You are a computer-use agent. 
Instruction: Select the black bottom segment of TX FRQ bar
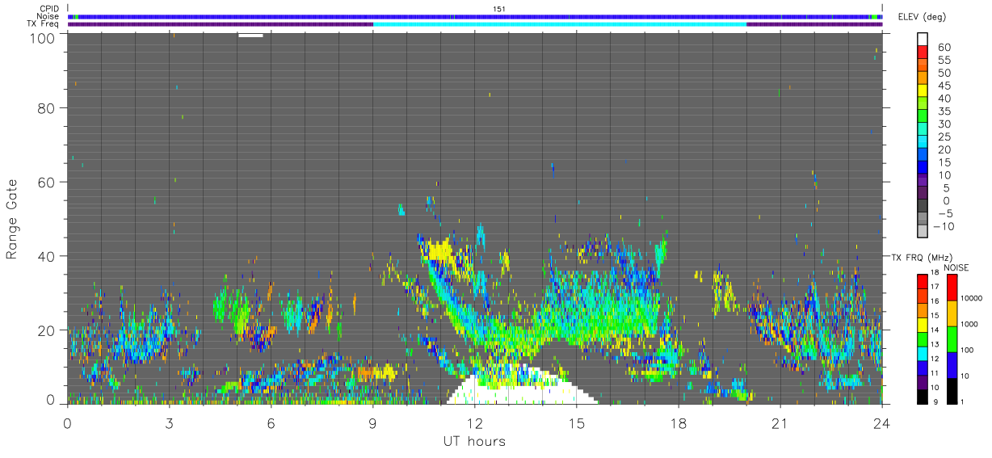pyautogui.click(x=923, y=396)
